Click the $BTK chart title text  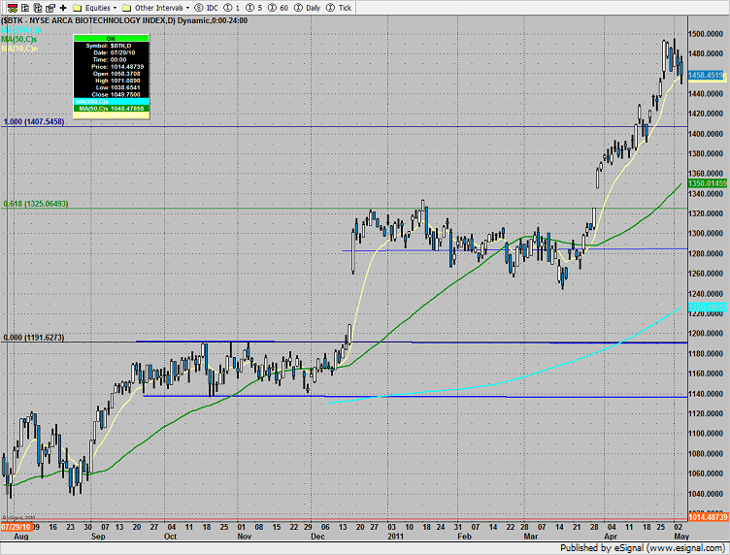[x=124, y=20]
